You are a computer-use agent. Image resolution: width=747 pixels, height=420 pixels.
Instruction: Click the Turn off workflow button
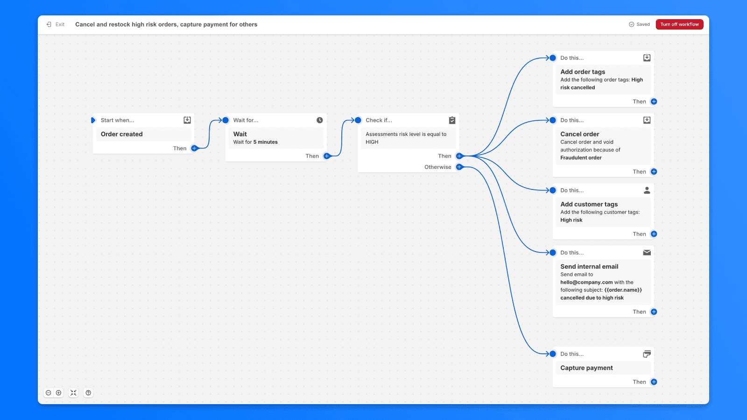point(679,24)
